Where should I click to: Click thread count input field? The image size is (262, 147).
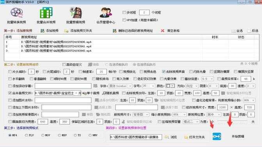tap(144, 12)
